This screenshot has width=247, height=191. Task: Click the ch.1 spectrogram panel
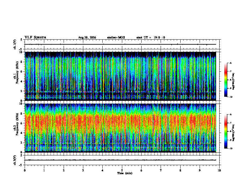pyautogui.click(x=120, y=76)
